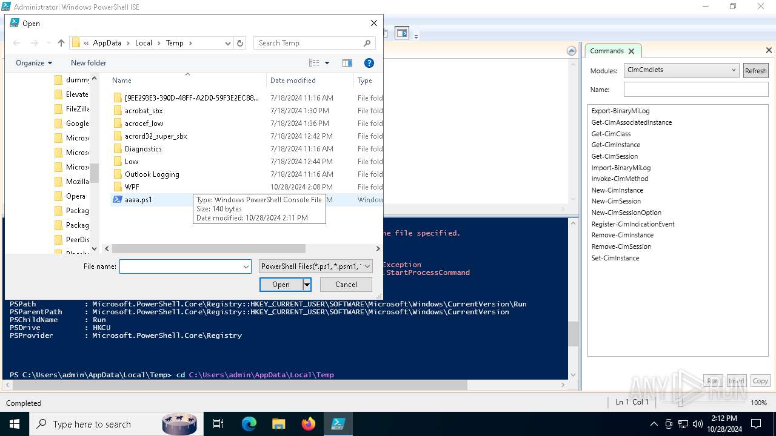Screen dimensions: 776x436
Task: Select the aaaa.ps1 script file
Action: point(138,200)
